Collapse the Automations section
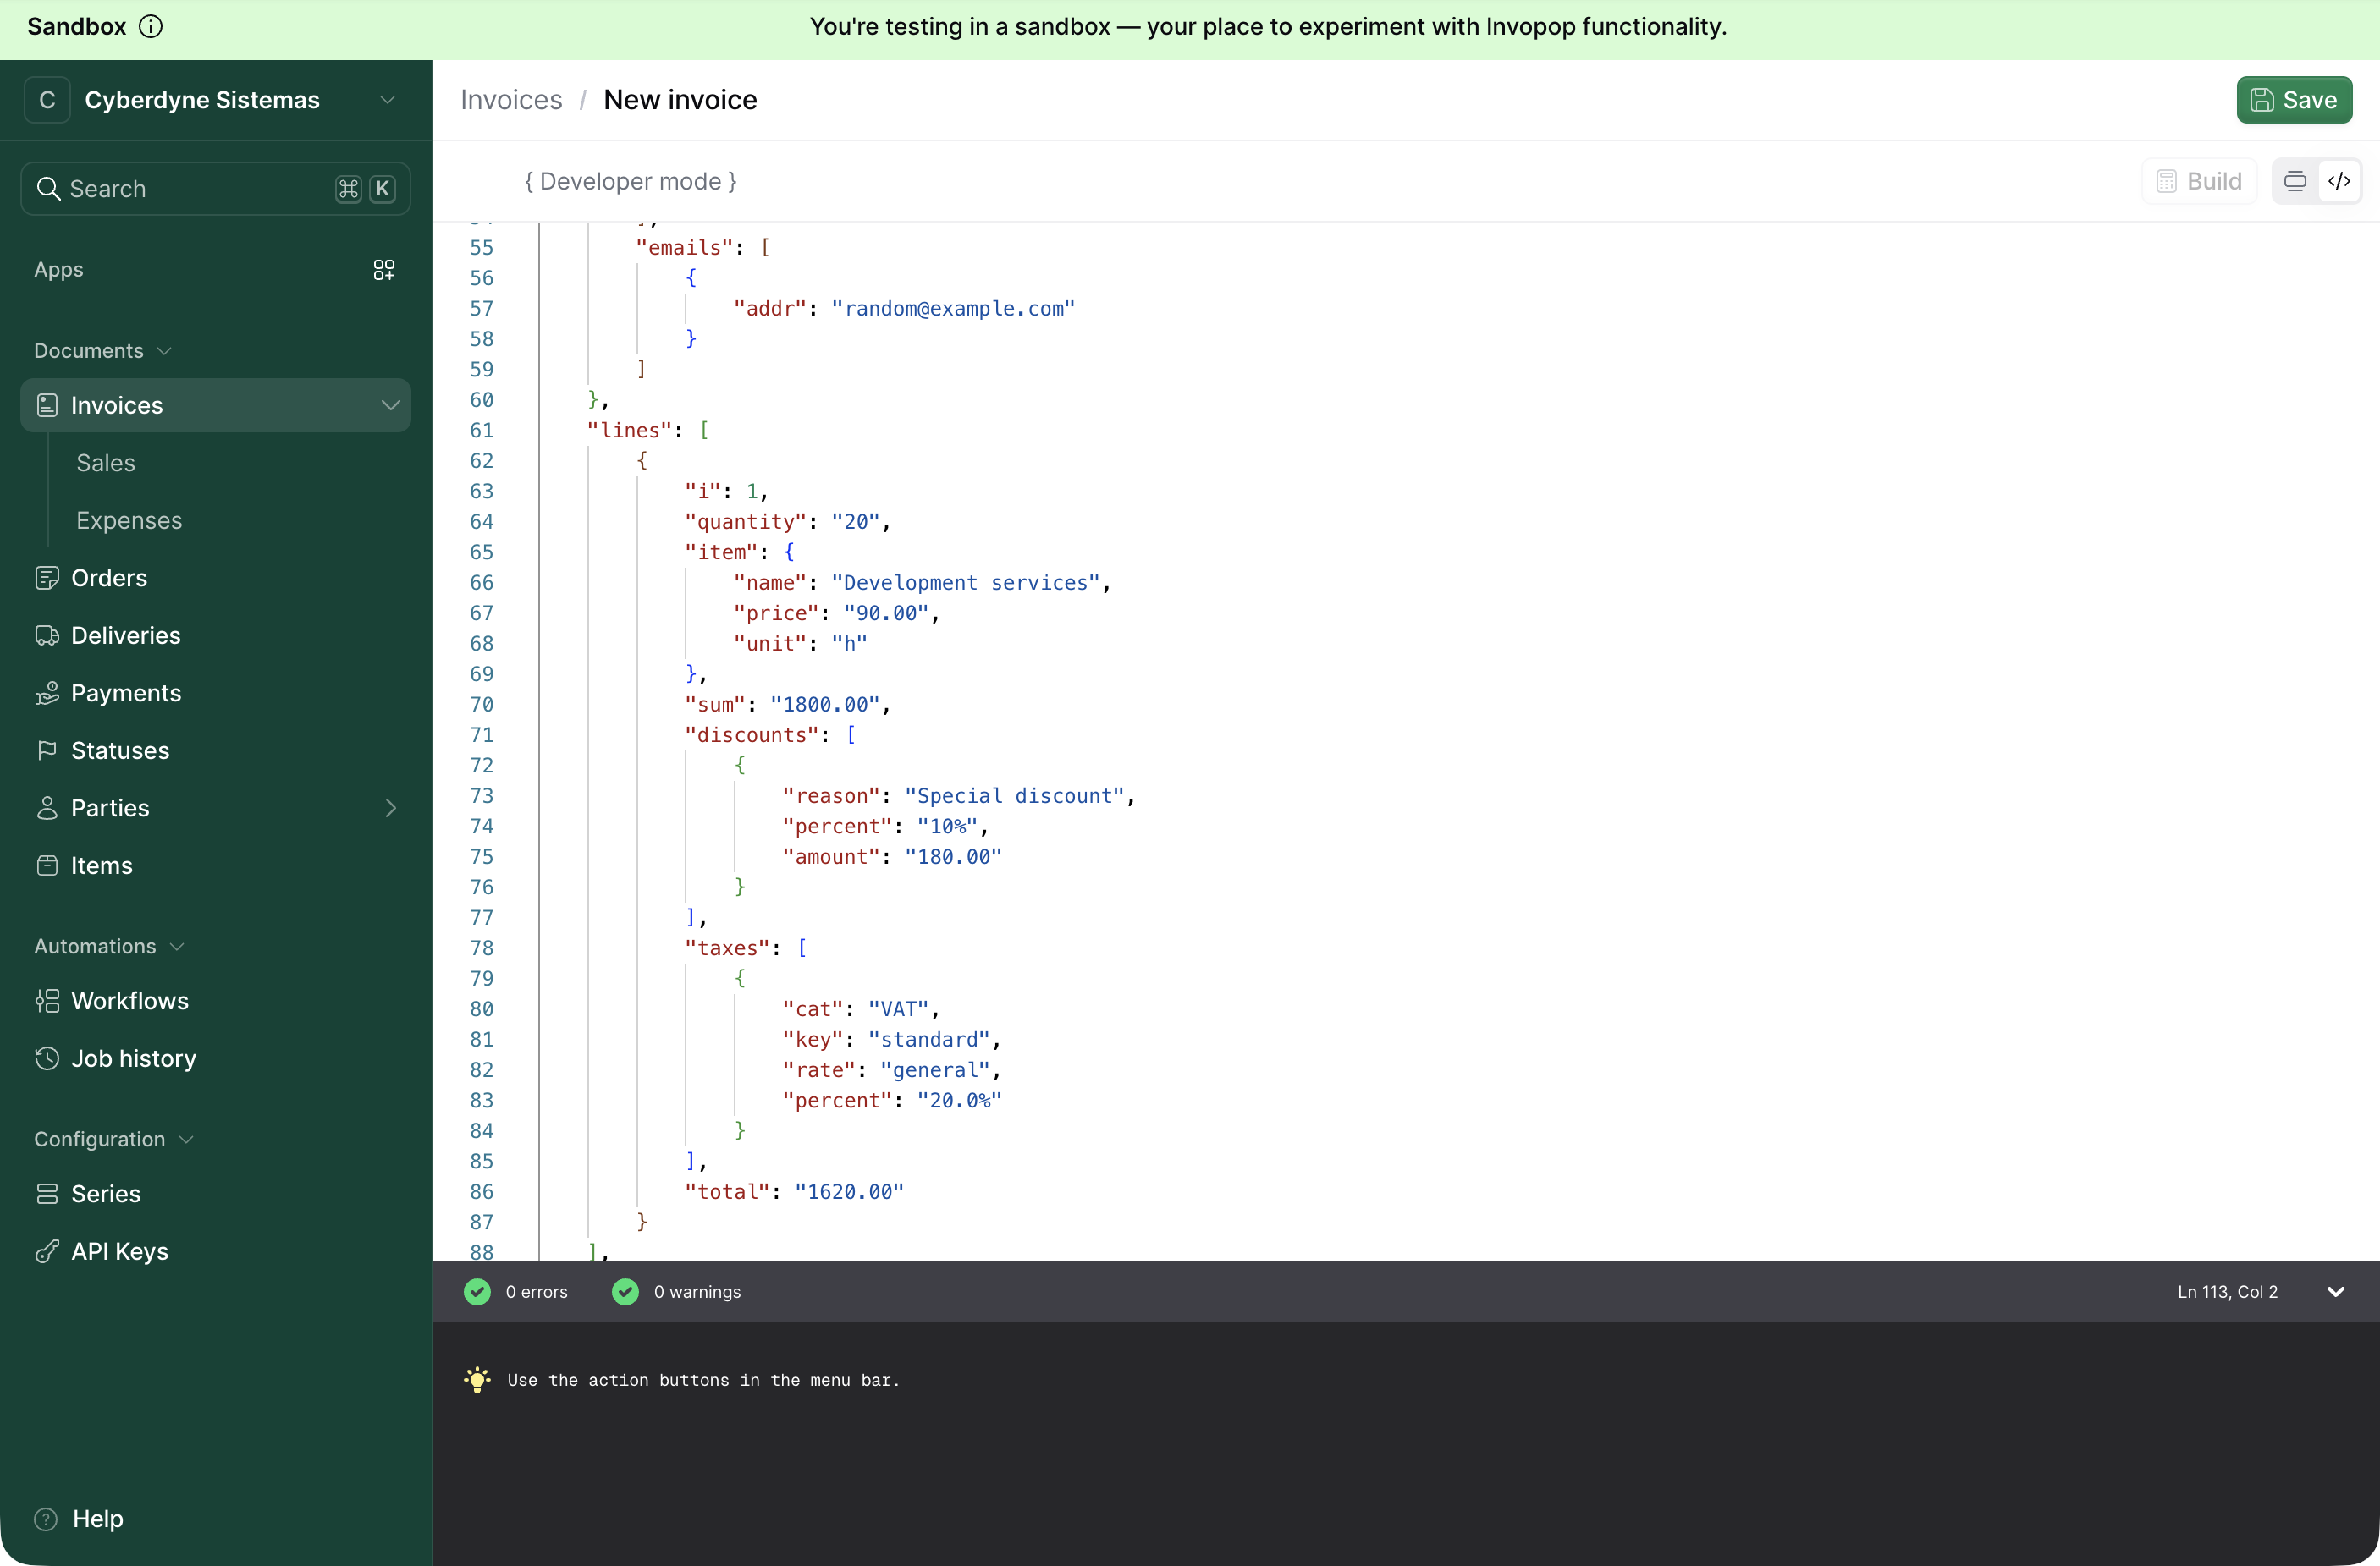Viewport: 2380px width, 1566px height. (x=109, y=947)
